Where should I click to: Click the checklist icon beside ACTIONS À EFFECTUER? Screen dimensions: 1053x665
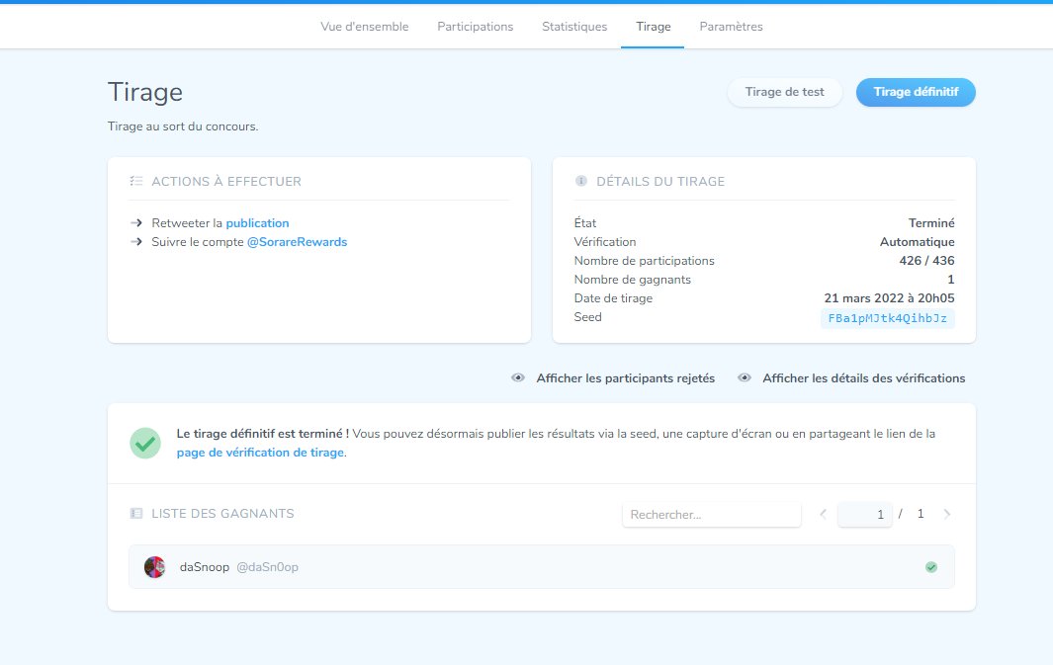(134, 181)
